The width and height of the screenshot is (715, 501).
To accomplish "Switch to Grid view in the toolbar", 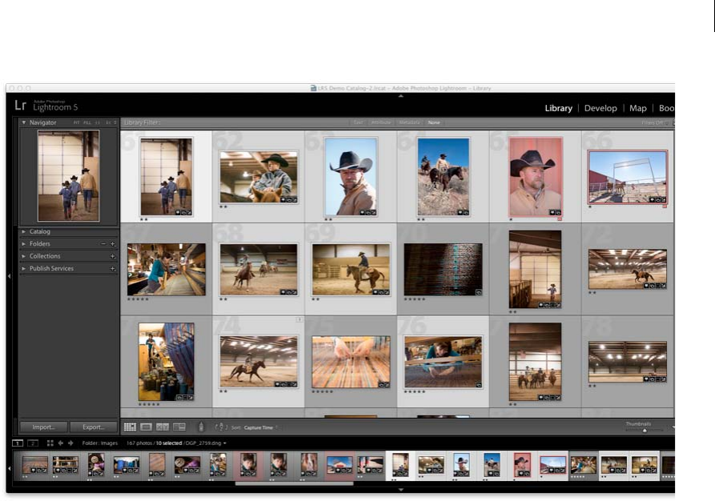I will click(x=130, y=427).
